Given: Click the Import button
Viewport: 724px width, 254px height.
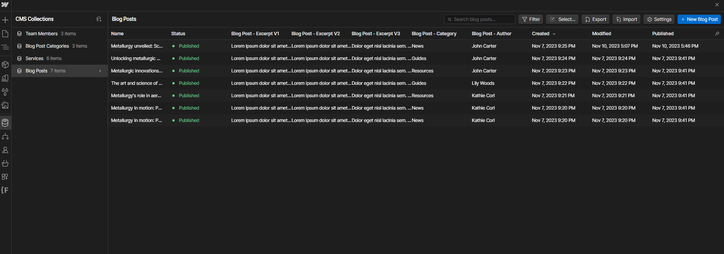Looking at the screenshot, I should point(626,19).
